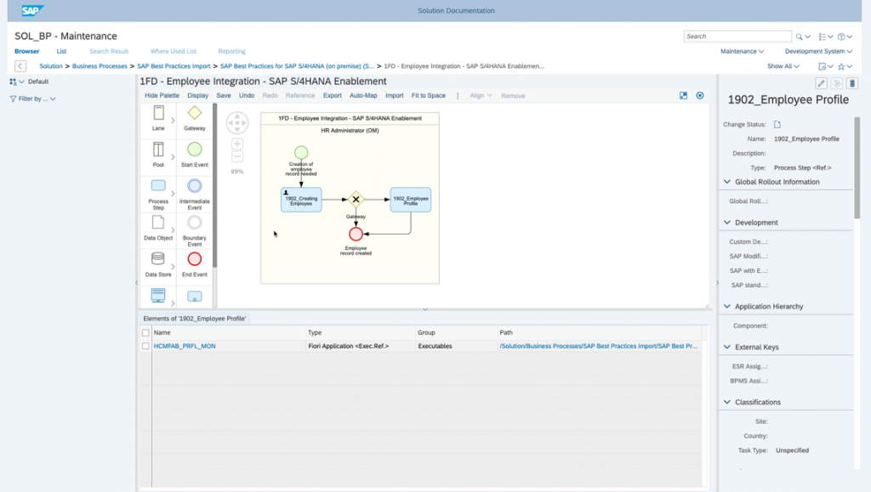Viewport: 871px width, 492px height.
Task: Open the HCMFAB_PRFL_MON link
Action: (185, 346)
